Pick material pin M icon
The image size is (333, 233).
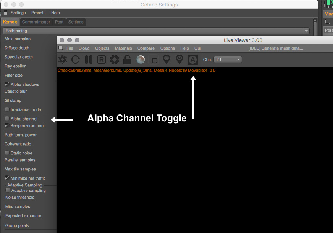coord(179,59)
